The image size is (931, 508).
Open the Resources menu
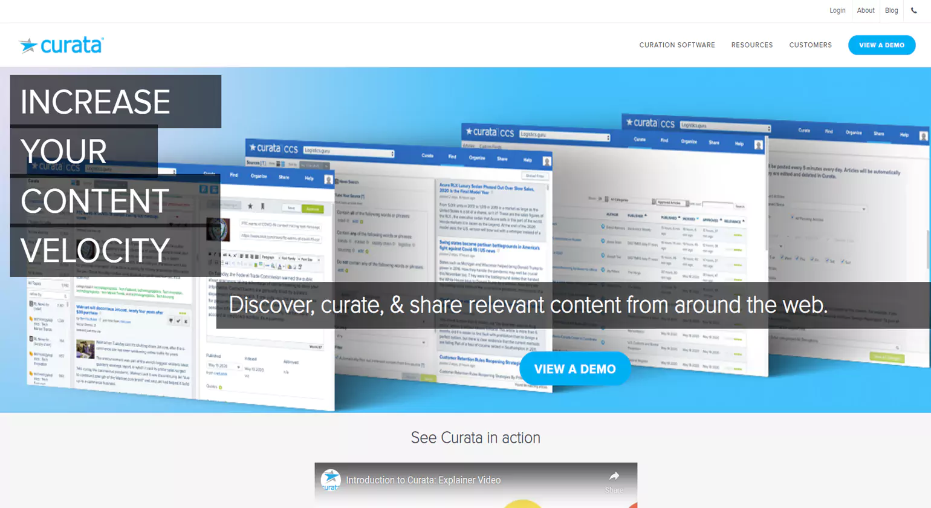(x=752, y=45)
